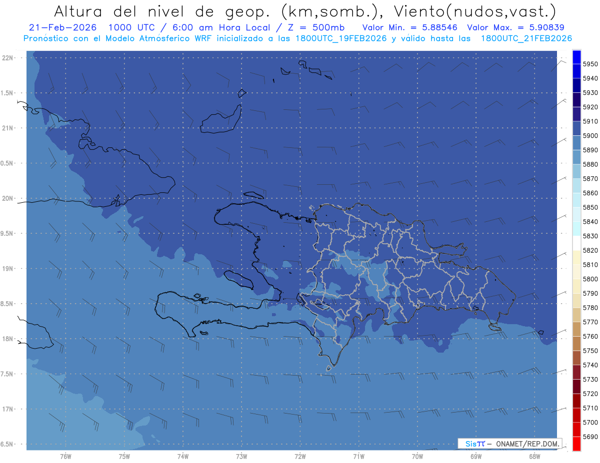Click the "5900" colorbar value
This screenshot has height=463, width=600.
[590, 136]
